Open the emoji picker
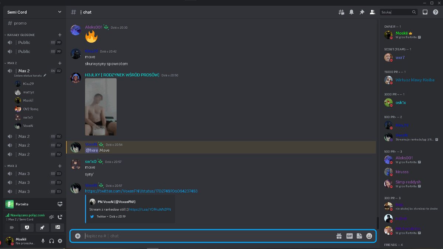The image size is (443, 249). click(x=369, y=236)
